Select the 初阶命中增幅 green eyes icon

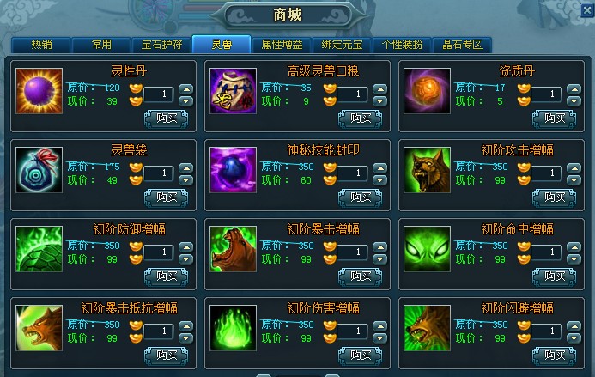(427, 249)
